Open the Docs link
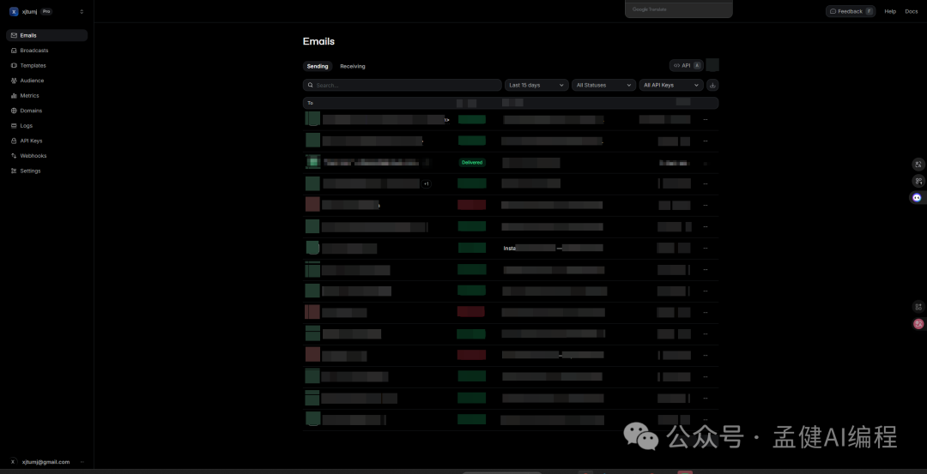The image size is (927, 474). click(x=911, y=11)
